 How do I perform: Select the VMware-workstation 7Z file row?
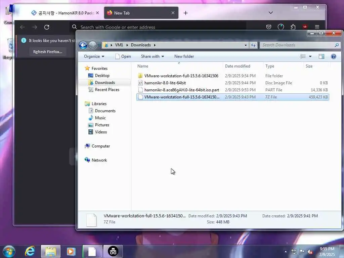(232, 97)
